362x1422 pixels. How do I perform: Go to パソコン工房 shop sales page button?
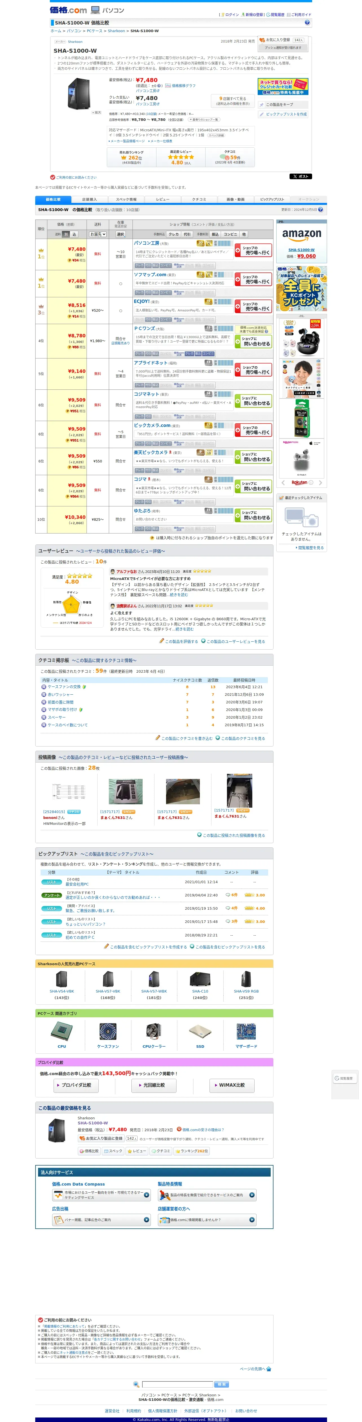253,250
